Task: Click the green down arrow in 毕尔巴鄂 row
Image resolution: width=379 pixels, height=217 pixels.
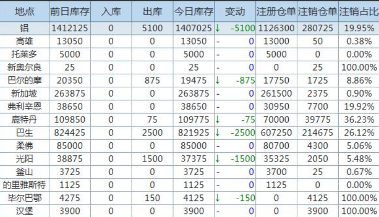Action: pos(218,198)
